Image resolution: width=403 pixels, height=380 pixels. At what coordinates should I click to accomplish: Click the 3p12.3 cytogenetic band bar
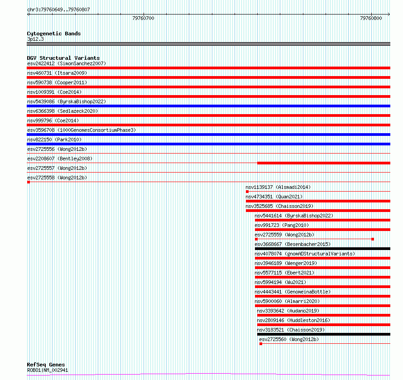[208, 44]
